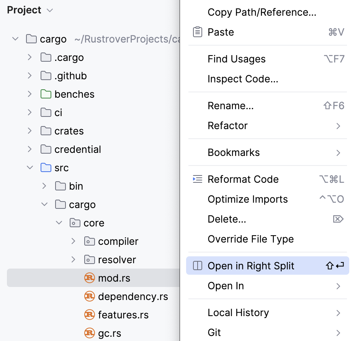Viewport: 355px width, 341px height.
Task: Click the Reformat Code icon
Action: tap(197, 179)
